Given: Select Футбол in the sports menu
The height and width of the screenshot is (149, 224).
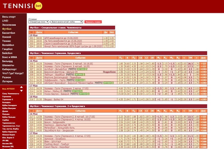Looking at the screenshot, I should [7, 29].
